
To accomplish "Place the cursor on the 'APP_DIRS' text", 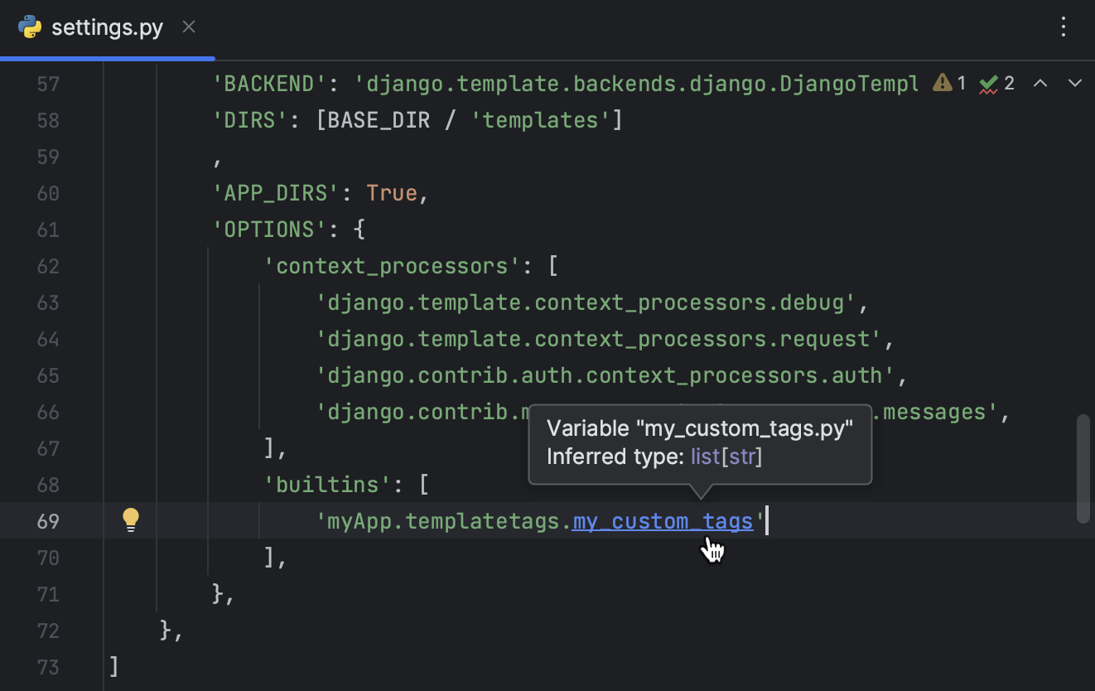I will click(x=273, y=192).
